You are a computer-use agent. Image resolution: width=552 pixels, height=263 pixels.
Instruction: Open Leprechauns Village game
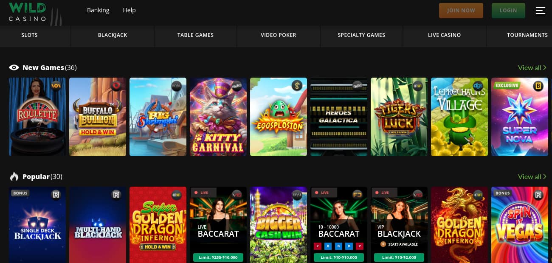tap(459, 117)
